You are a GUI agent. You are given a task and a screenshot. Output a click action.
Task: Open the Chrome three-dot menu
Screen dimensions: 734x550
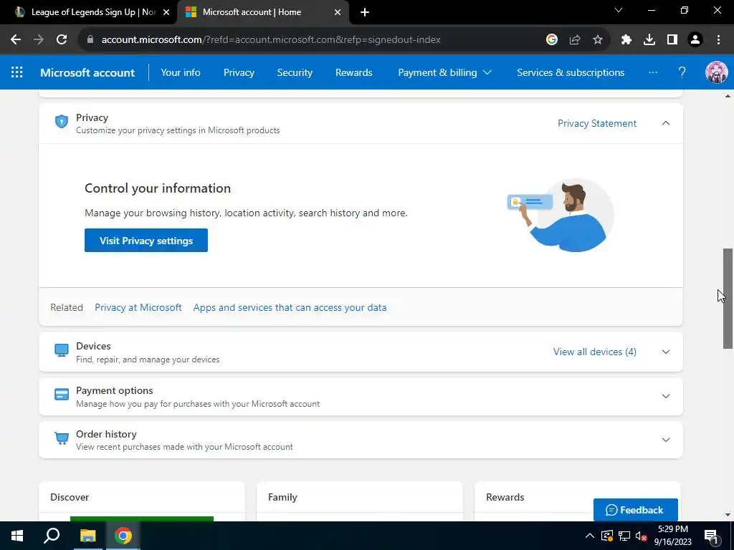[x=718, y=40]
